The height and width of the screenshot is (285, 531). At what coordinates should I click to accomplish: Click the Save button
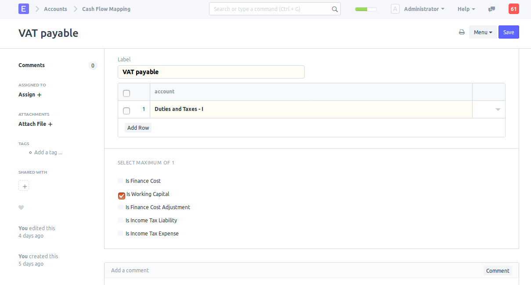508,32
